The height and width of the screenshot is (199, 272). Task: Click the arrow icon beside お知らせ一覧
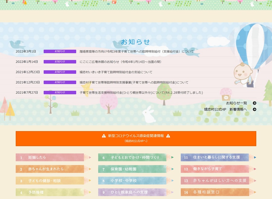(254, 103)
